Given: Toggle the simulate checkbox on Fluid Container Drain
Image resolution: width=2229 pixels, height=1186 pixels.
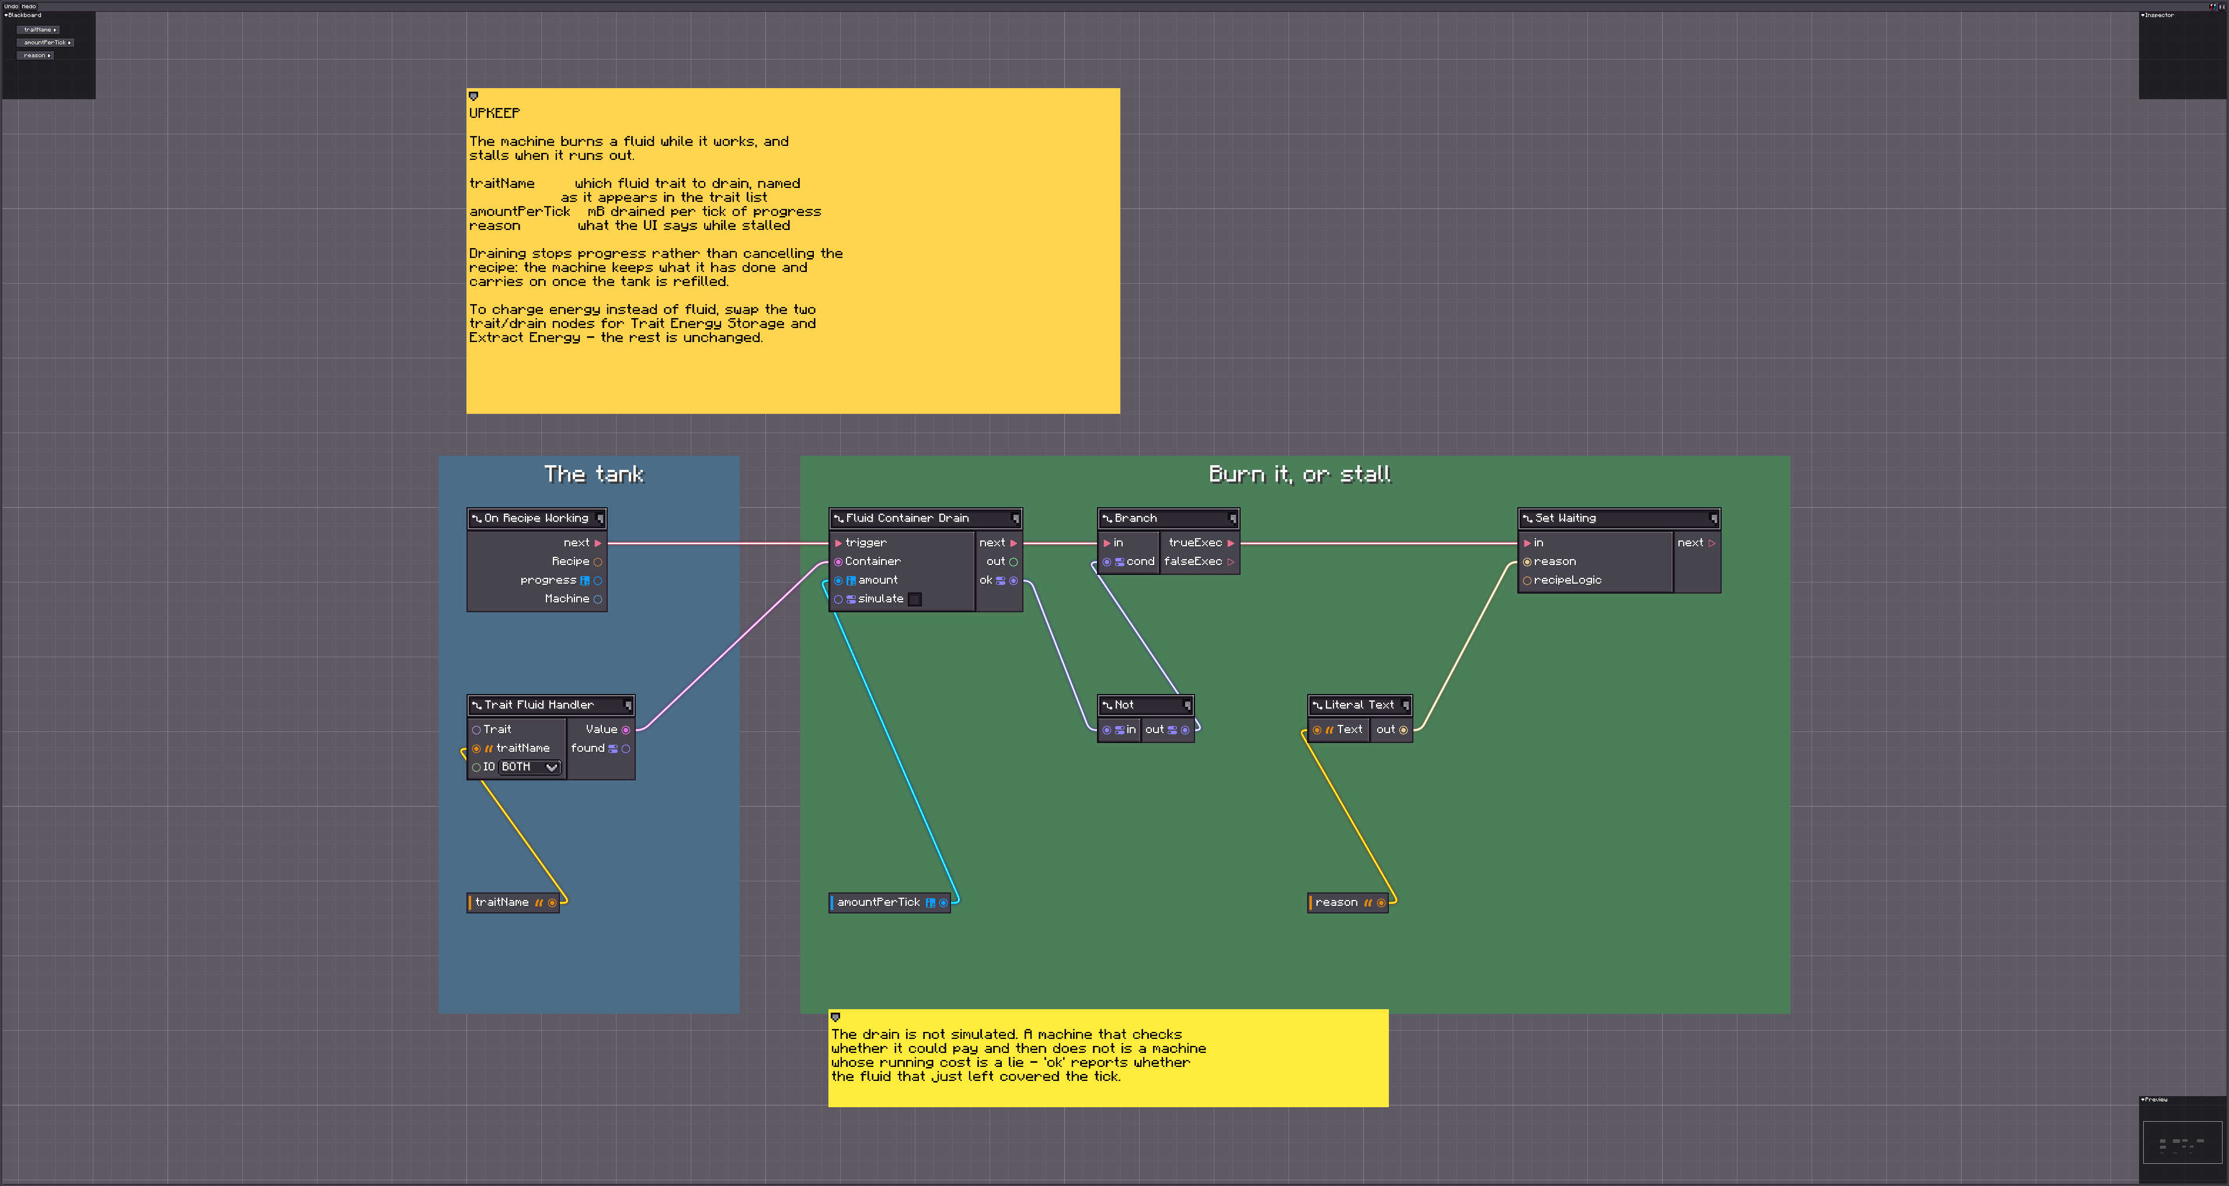Looking at the screenshot, I should click(x=915, y=599).
